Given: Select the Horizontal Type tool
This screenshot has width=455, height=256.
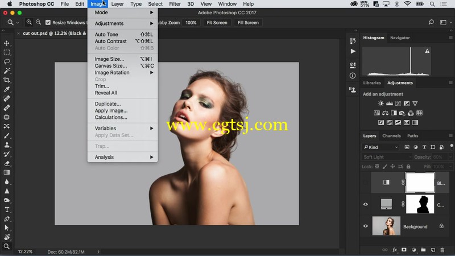Looking at the screenshot, I should pyautogui.click(x=7, y=209).
